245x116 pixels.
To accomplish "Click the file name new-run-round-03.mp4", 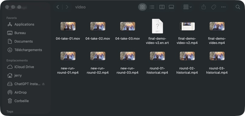I will coord(127,70).
